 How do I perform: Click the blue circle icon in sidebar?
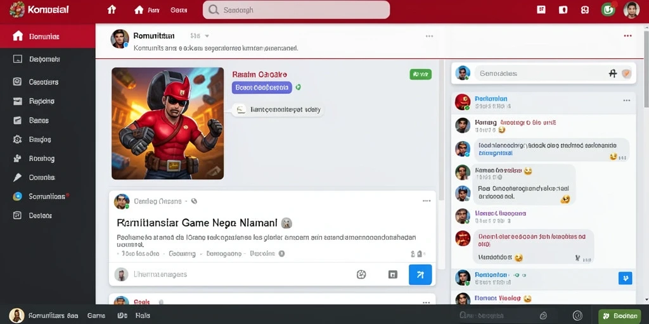(17, 196)
